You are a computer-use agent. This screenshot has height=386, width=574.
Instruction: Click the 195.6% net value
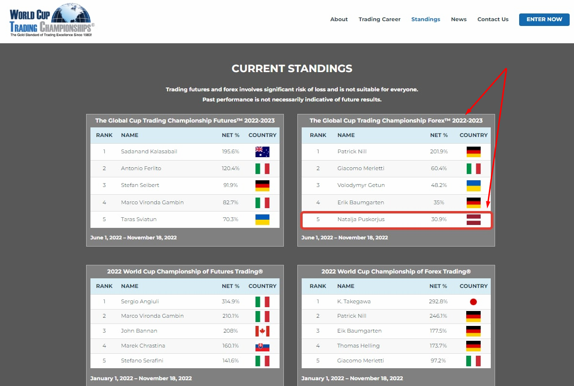coord(230,151)
